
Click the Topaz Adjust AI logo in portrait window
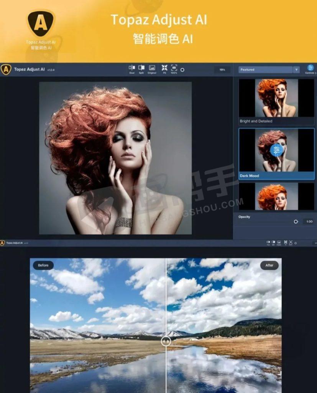pyautogui.click(x=6, y=69)
